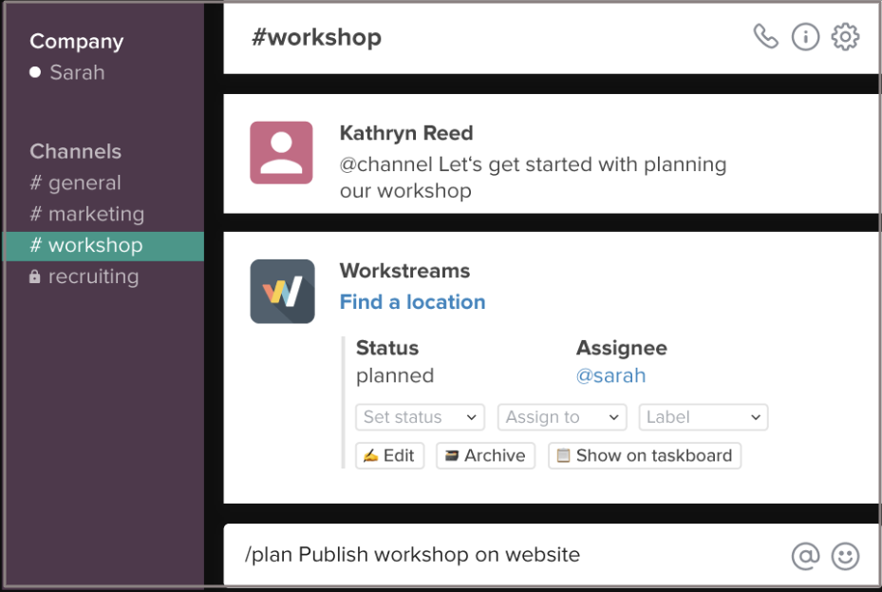The height and width of the screenshot is (592, 882).
Task: Insert a mention with the @ icon
Action: (805, 556)
